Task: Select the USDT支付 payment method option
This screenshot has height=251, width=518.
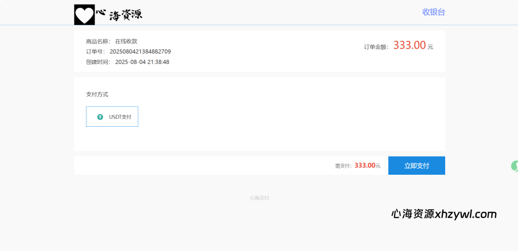Action: point(112,117)
